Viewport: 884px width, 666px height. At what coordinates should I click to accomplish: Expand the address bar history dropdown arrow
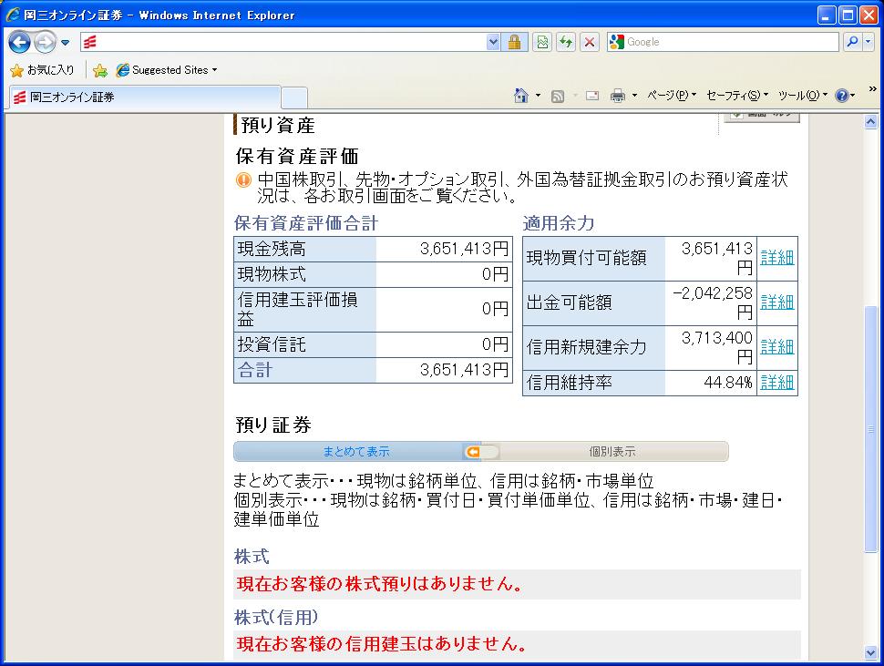coord(493,42)
